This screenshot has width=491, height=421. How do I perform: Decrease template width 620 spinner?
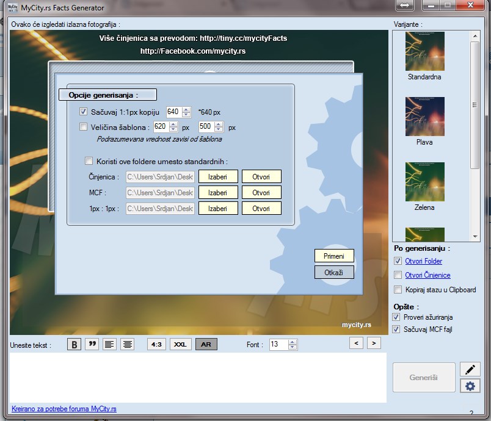tap(173, 129)
